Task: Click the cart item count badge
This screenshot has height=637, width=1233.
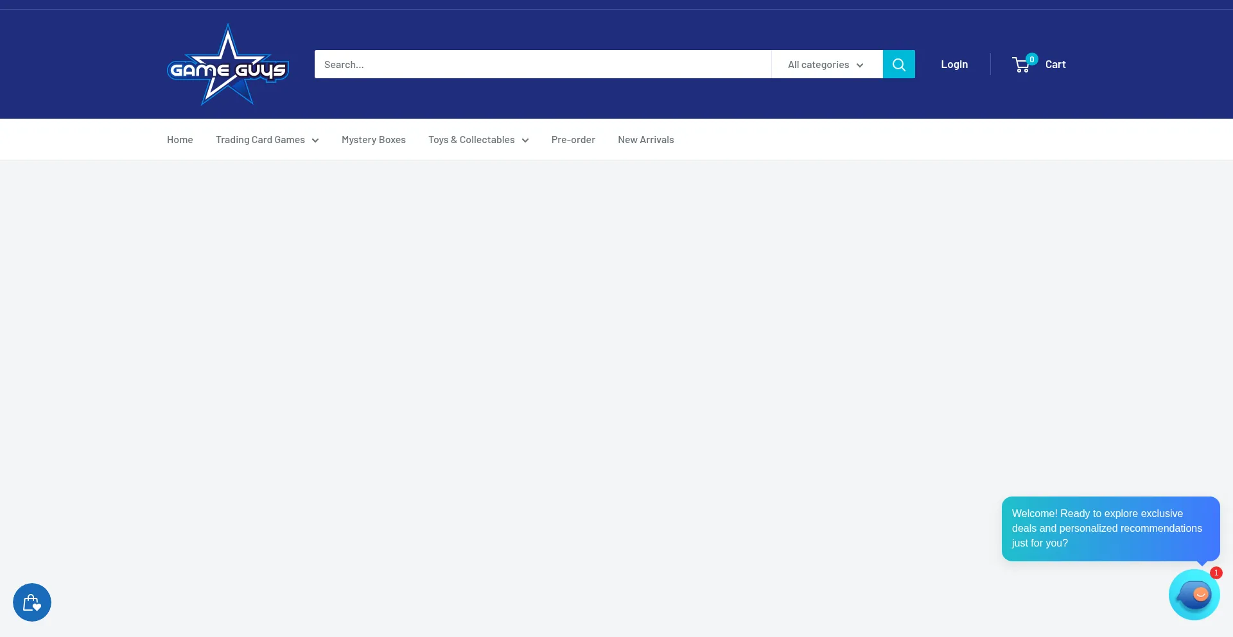Action: click(x=1031, y=59)
